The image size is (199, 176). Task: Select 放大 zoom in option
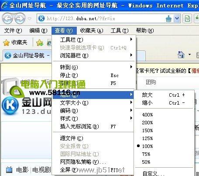(164, 95)
